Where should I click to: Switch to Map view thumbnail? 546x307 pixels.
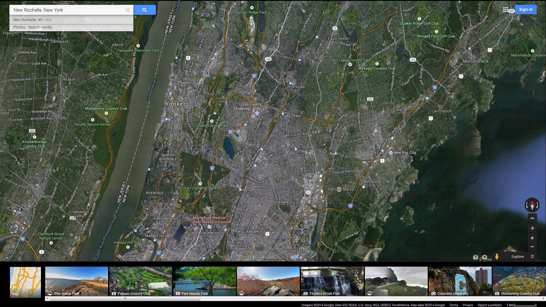[x=25, y=282]
